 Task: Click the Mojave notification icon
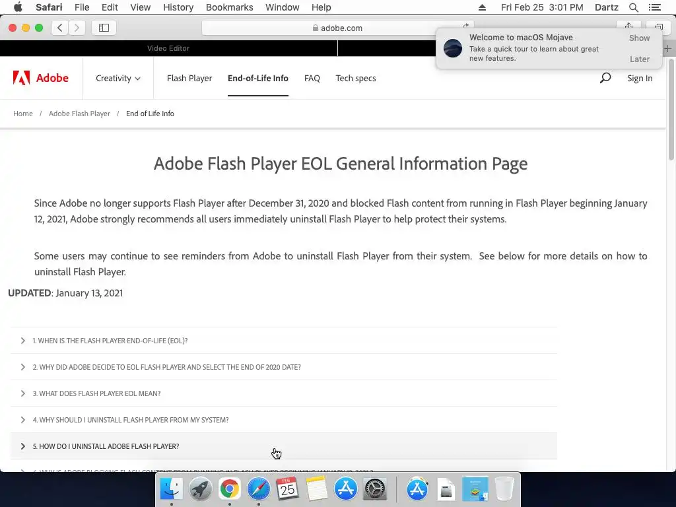click(453, 48)
